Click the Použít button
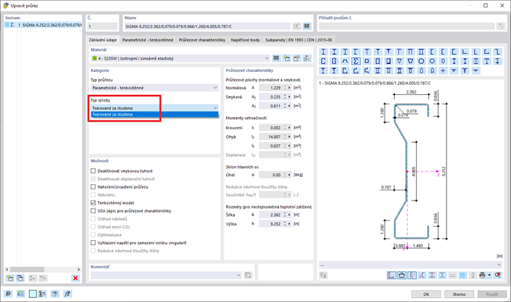 coord(492,294)
